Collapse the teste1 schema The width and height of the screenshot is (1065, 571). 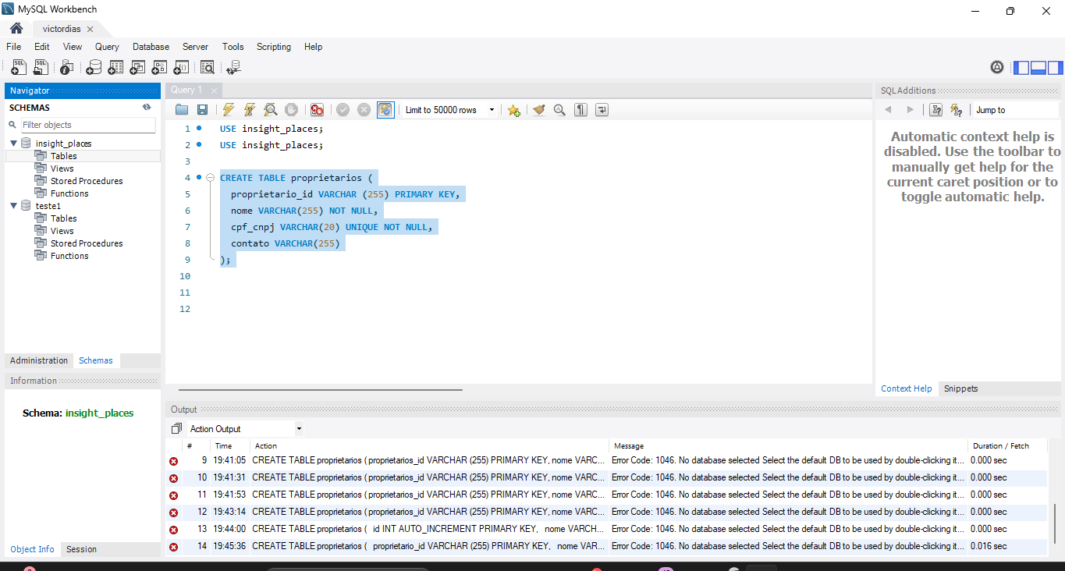[14, 206]
